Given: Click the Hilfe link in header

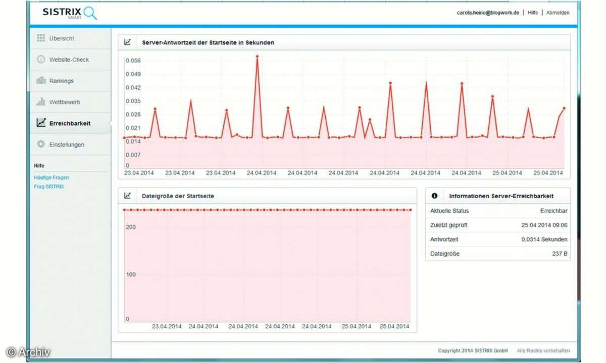Looking at the screenshot, I should [x=533, y=13].
